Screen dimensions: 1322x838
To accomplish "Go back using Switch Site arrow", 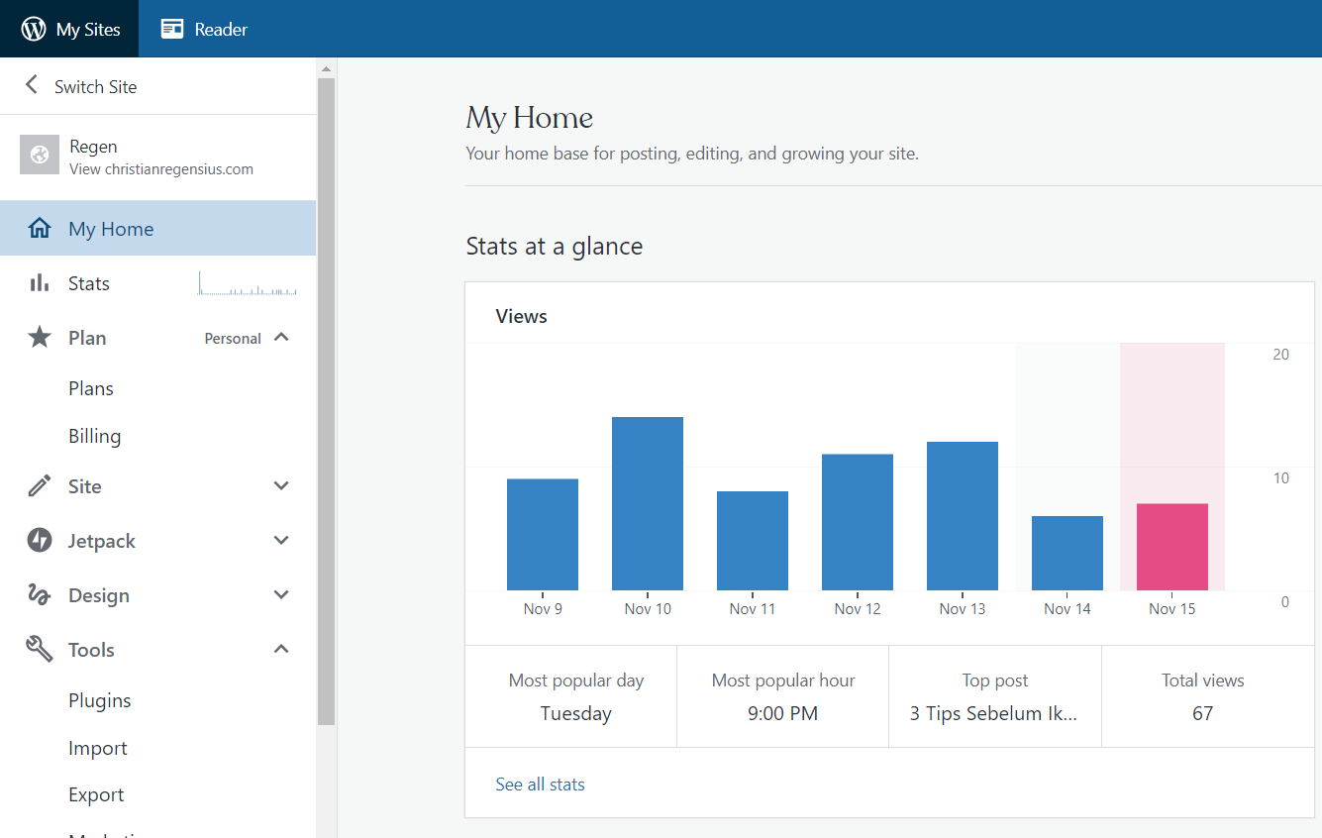I will tap(32, 85).
